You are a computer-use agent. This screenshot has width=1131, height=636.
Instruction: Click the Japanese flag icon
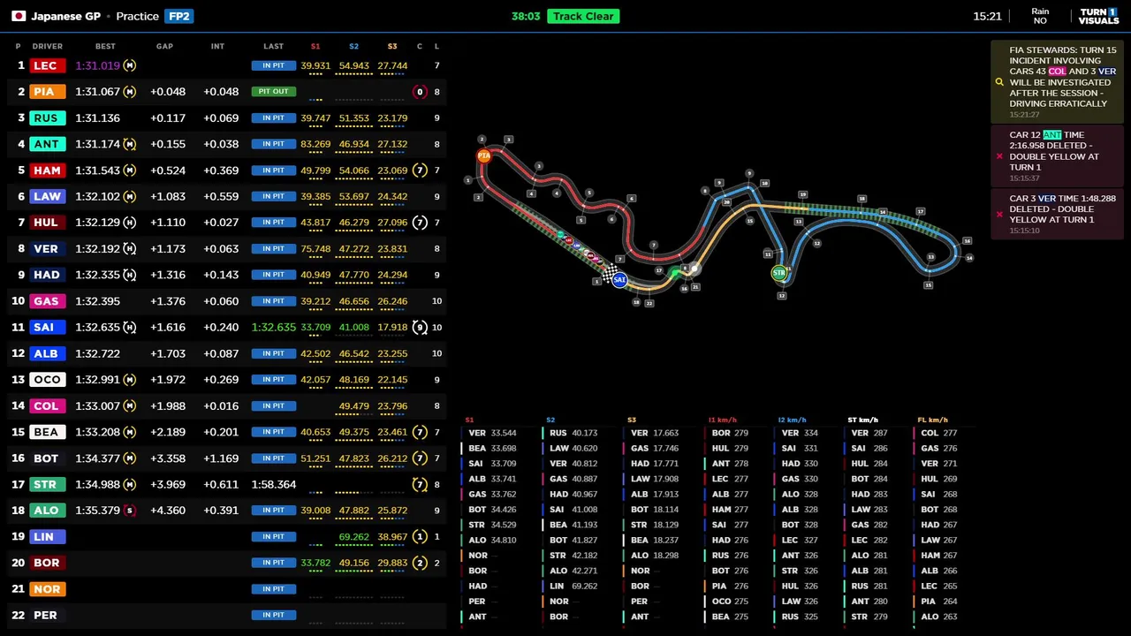[18, 16]
